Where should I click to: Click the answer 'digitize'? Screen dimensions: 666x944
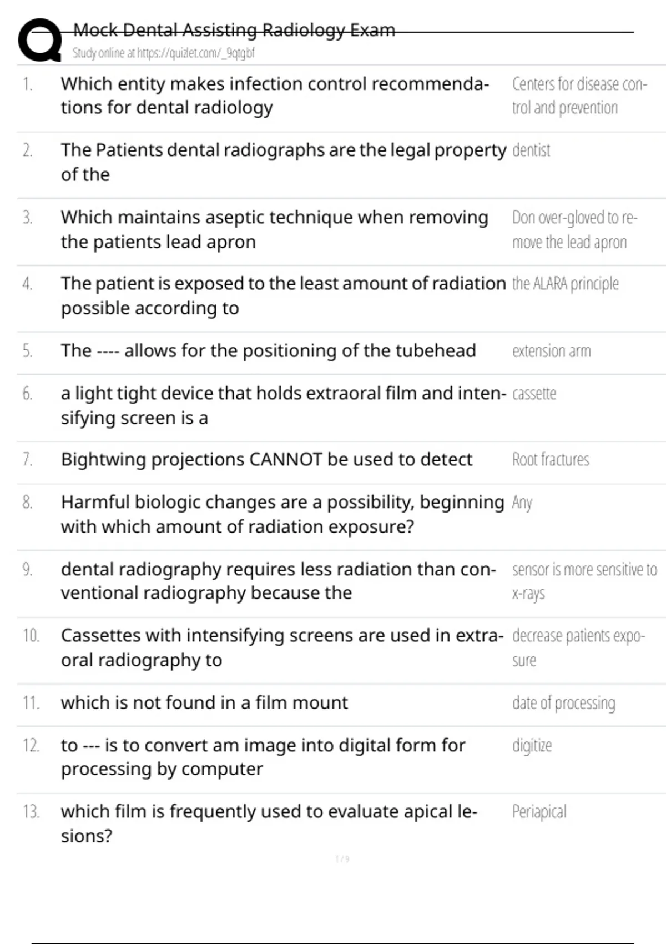point(532,745)
